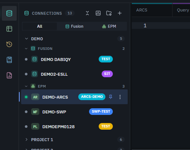Collapse the EPM subgroup chevron
Image resolution: width=190 pixels, height=150 pixels.
[x=26, y=86]
